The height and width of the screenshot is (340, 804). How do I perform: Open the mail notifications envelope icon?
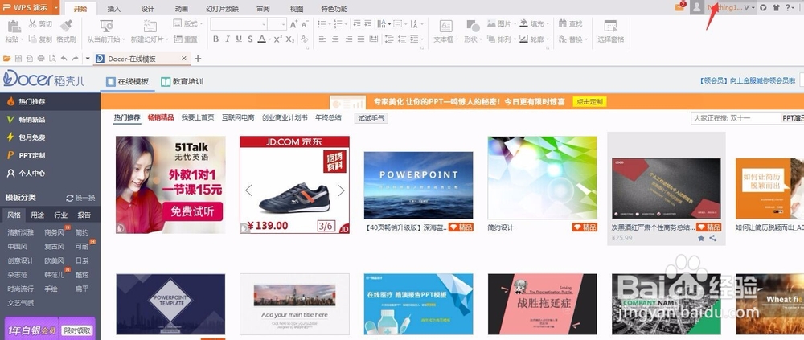(680, 7)
